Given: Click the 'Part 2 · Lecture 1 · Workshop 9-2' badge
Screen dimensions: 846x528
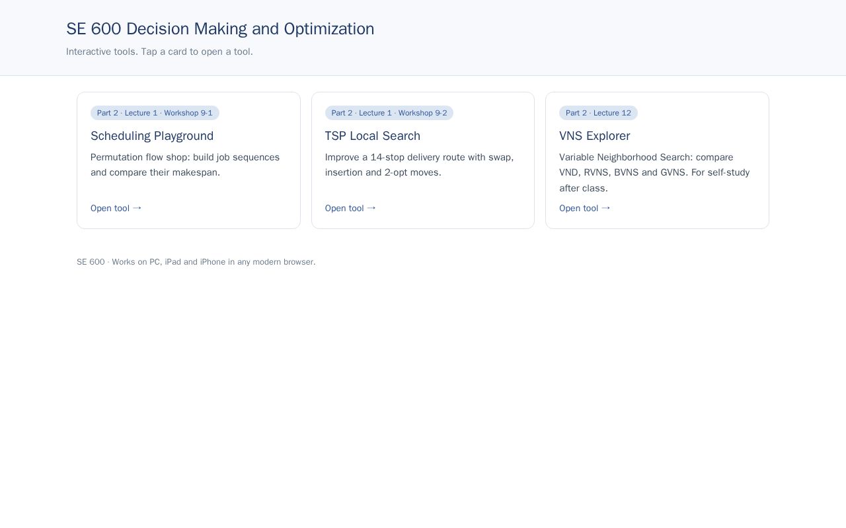Looking at the screenshot, I should (x=389, y=113).
